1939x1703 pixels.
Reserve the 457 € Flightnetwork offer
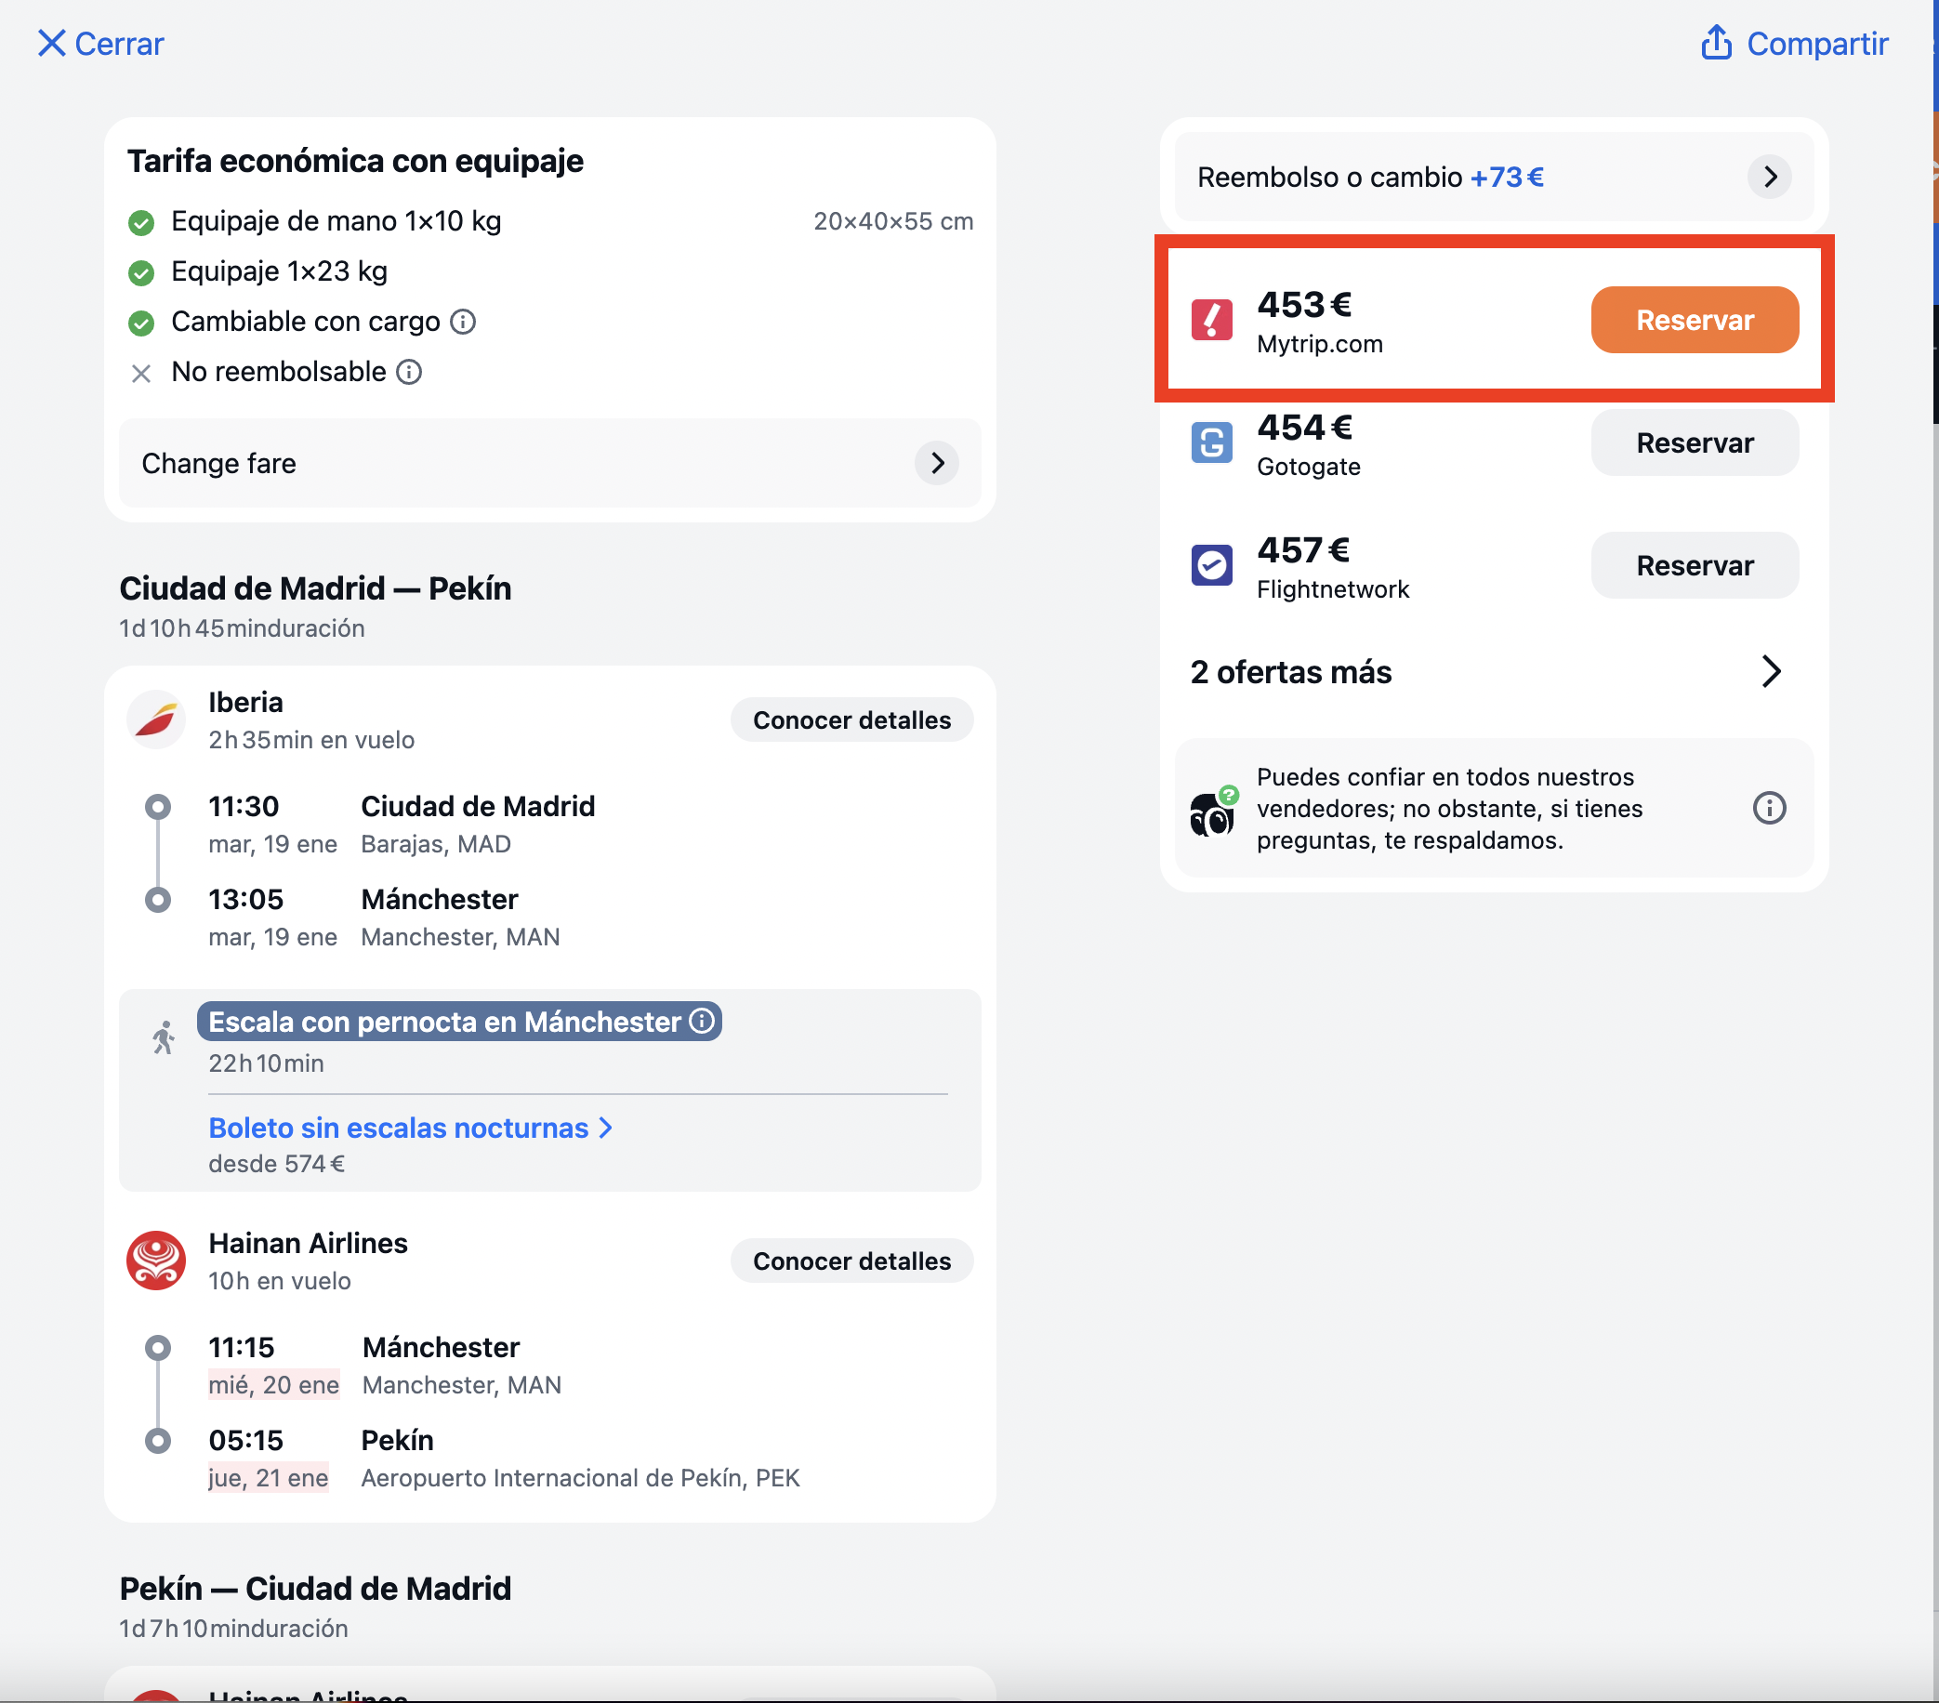pyautogui.click(x=1695, y=564)
